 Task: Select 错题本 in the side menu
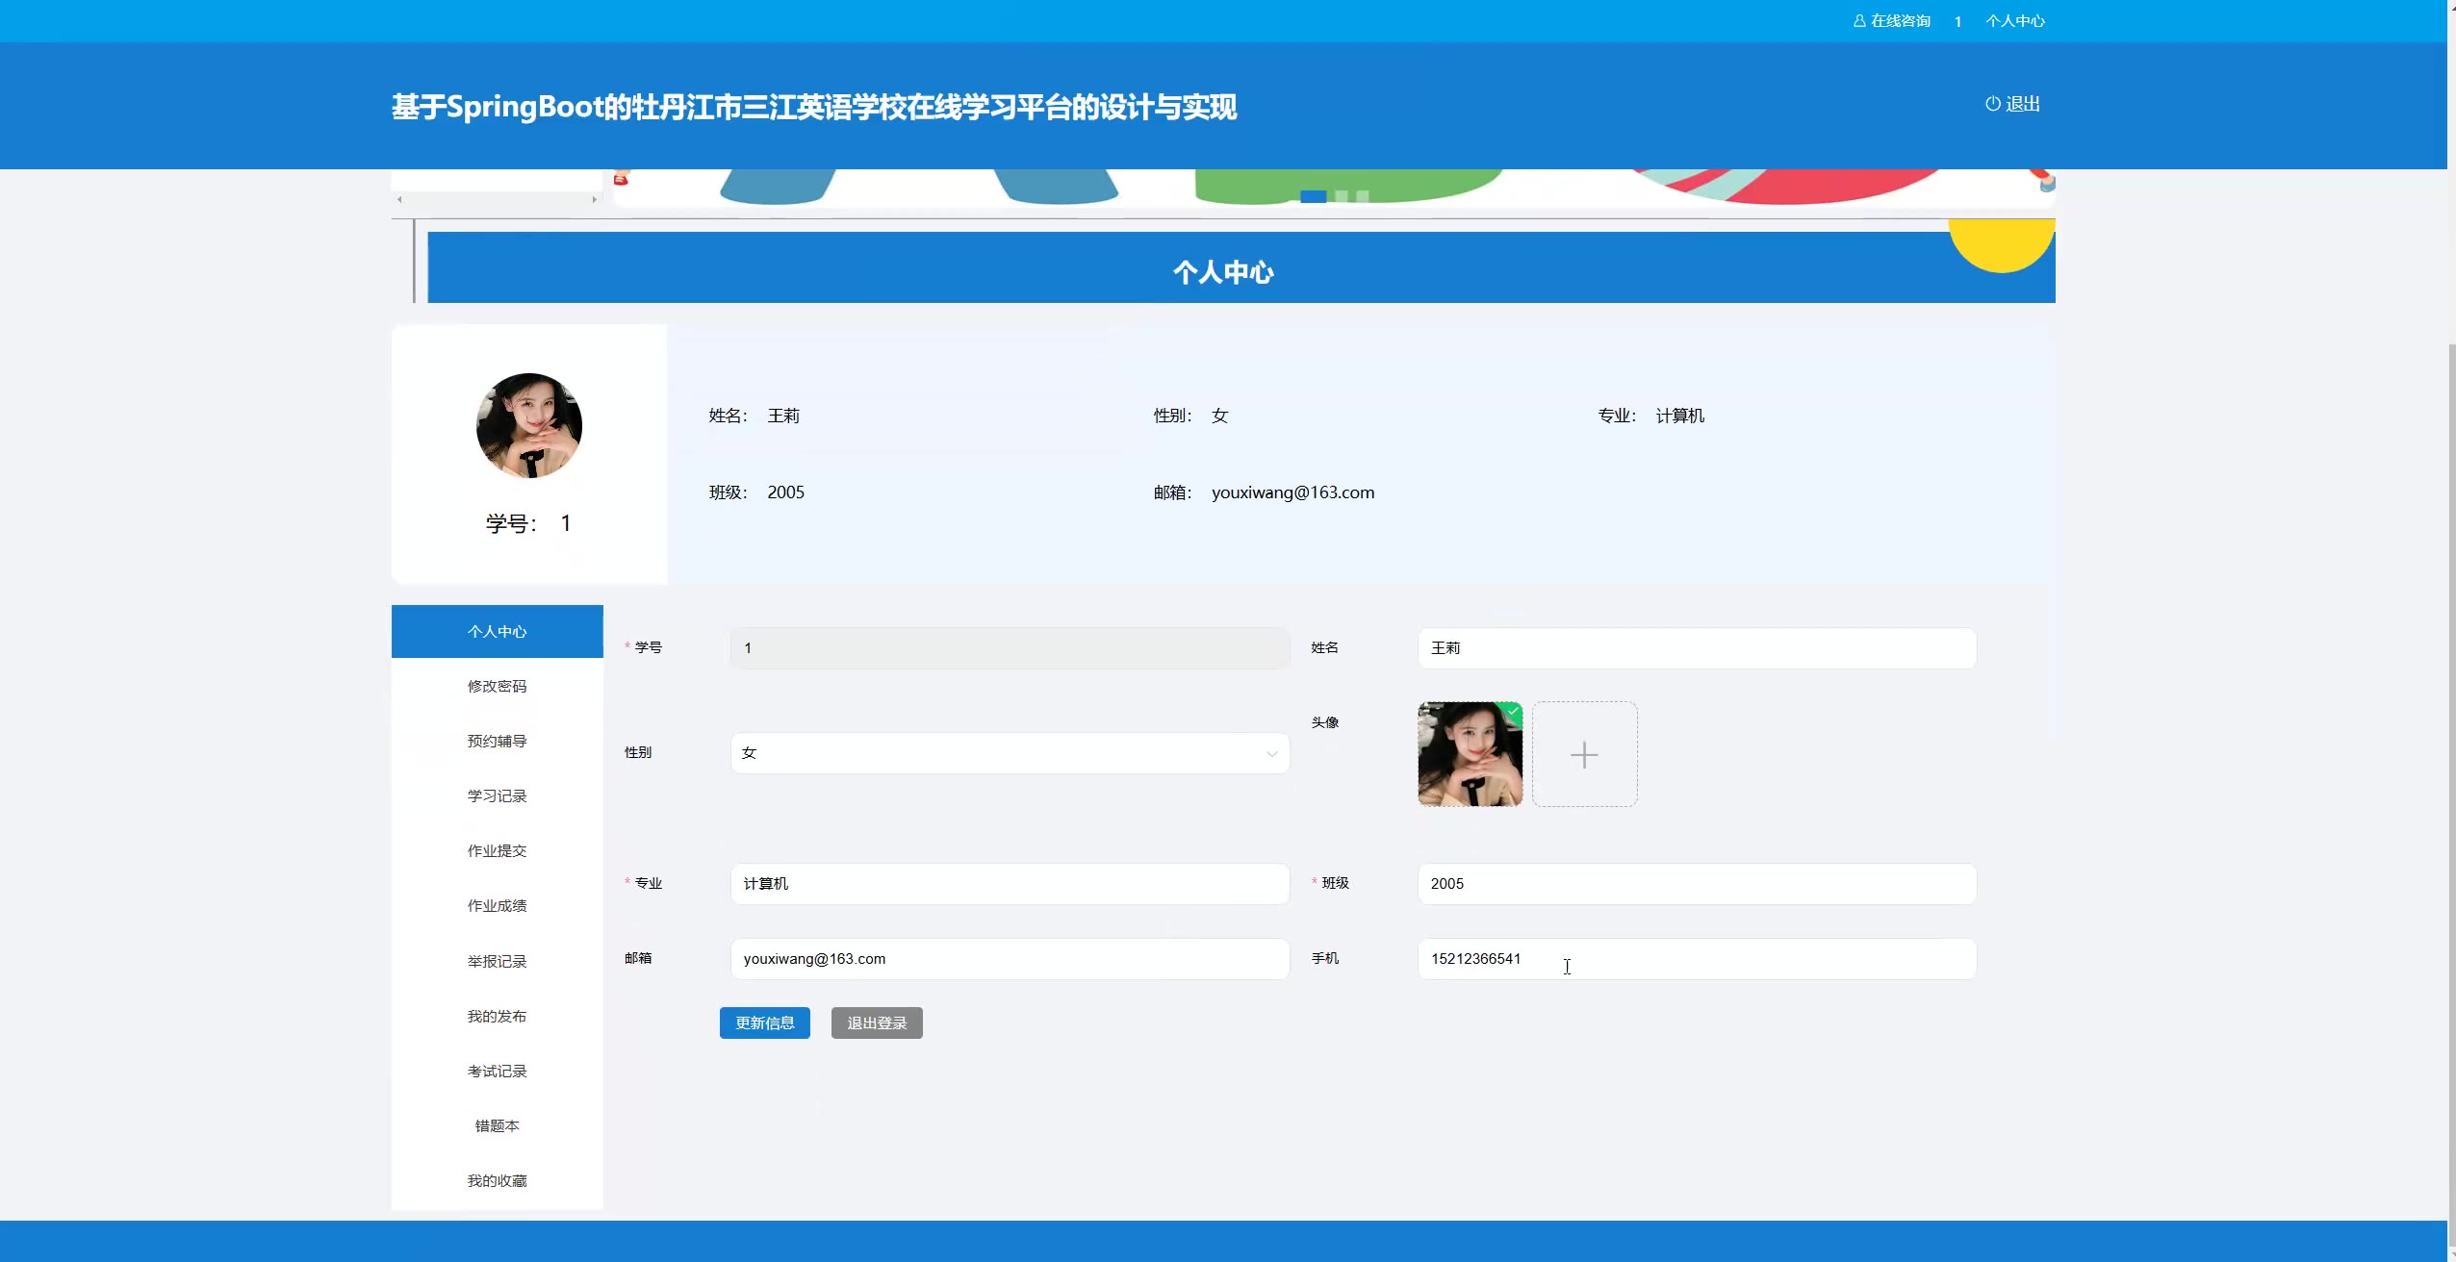(x=497, y=1126)
